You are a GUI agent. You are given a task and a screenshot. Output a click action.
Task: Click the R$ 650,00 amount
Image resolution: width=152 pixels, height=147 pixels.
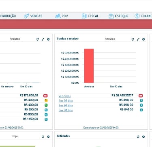click(31, 109)
